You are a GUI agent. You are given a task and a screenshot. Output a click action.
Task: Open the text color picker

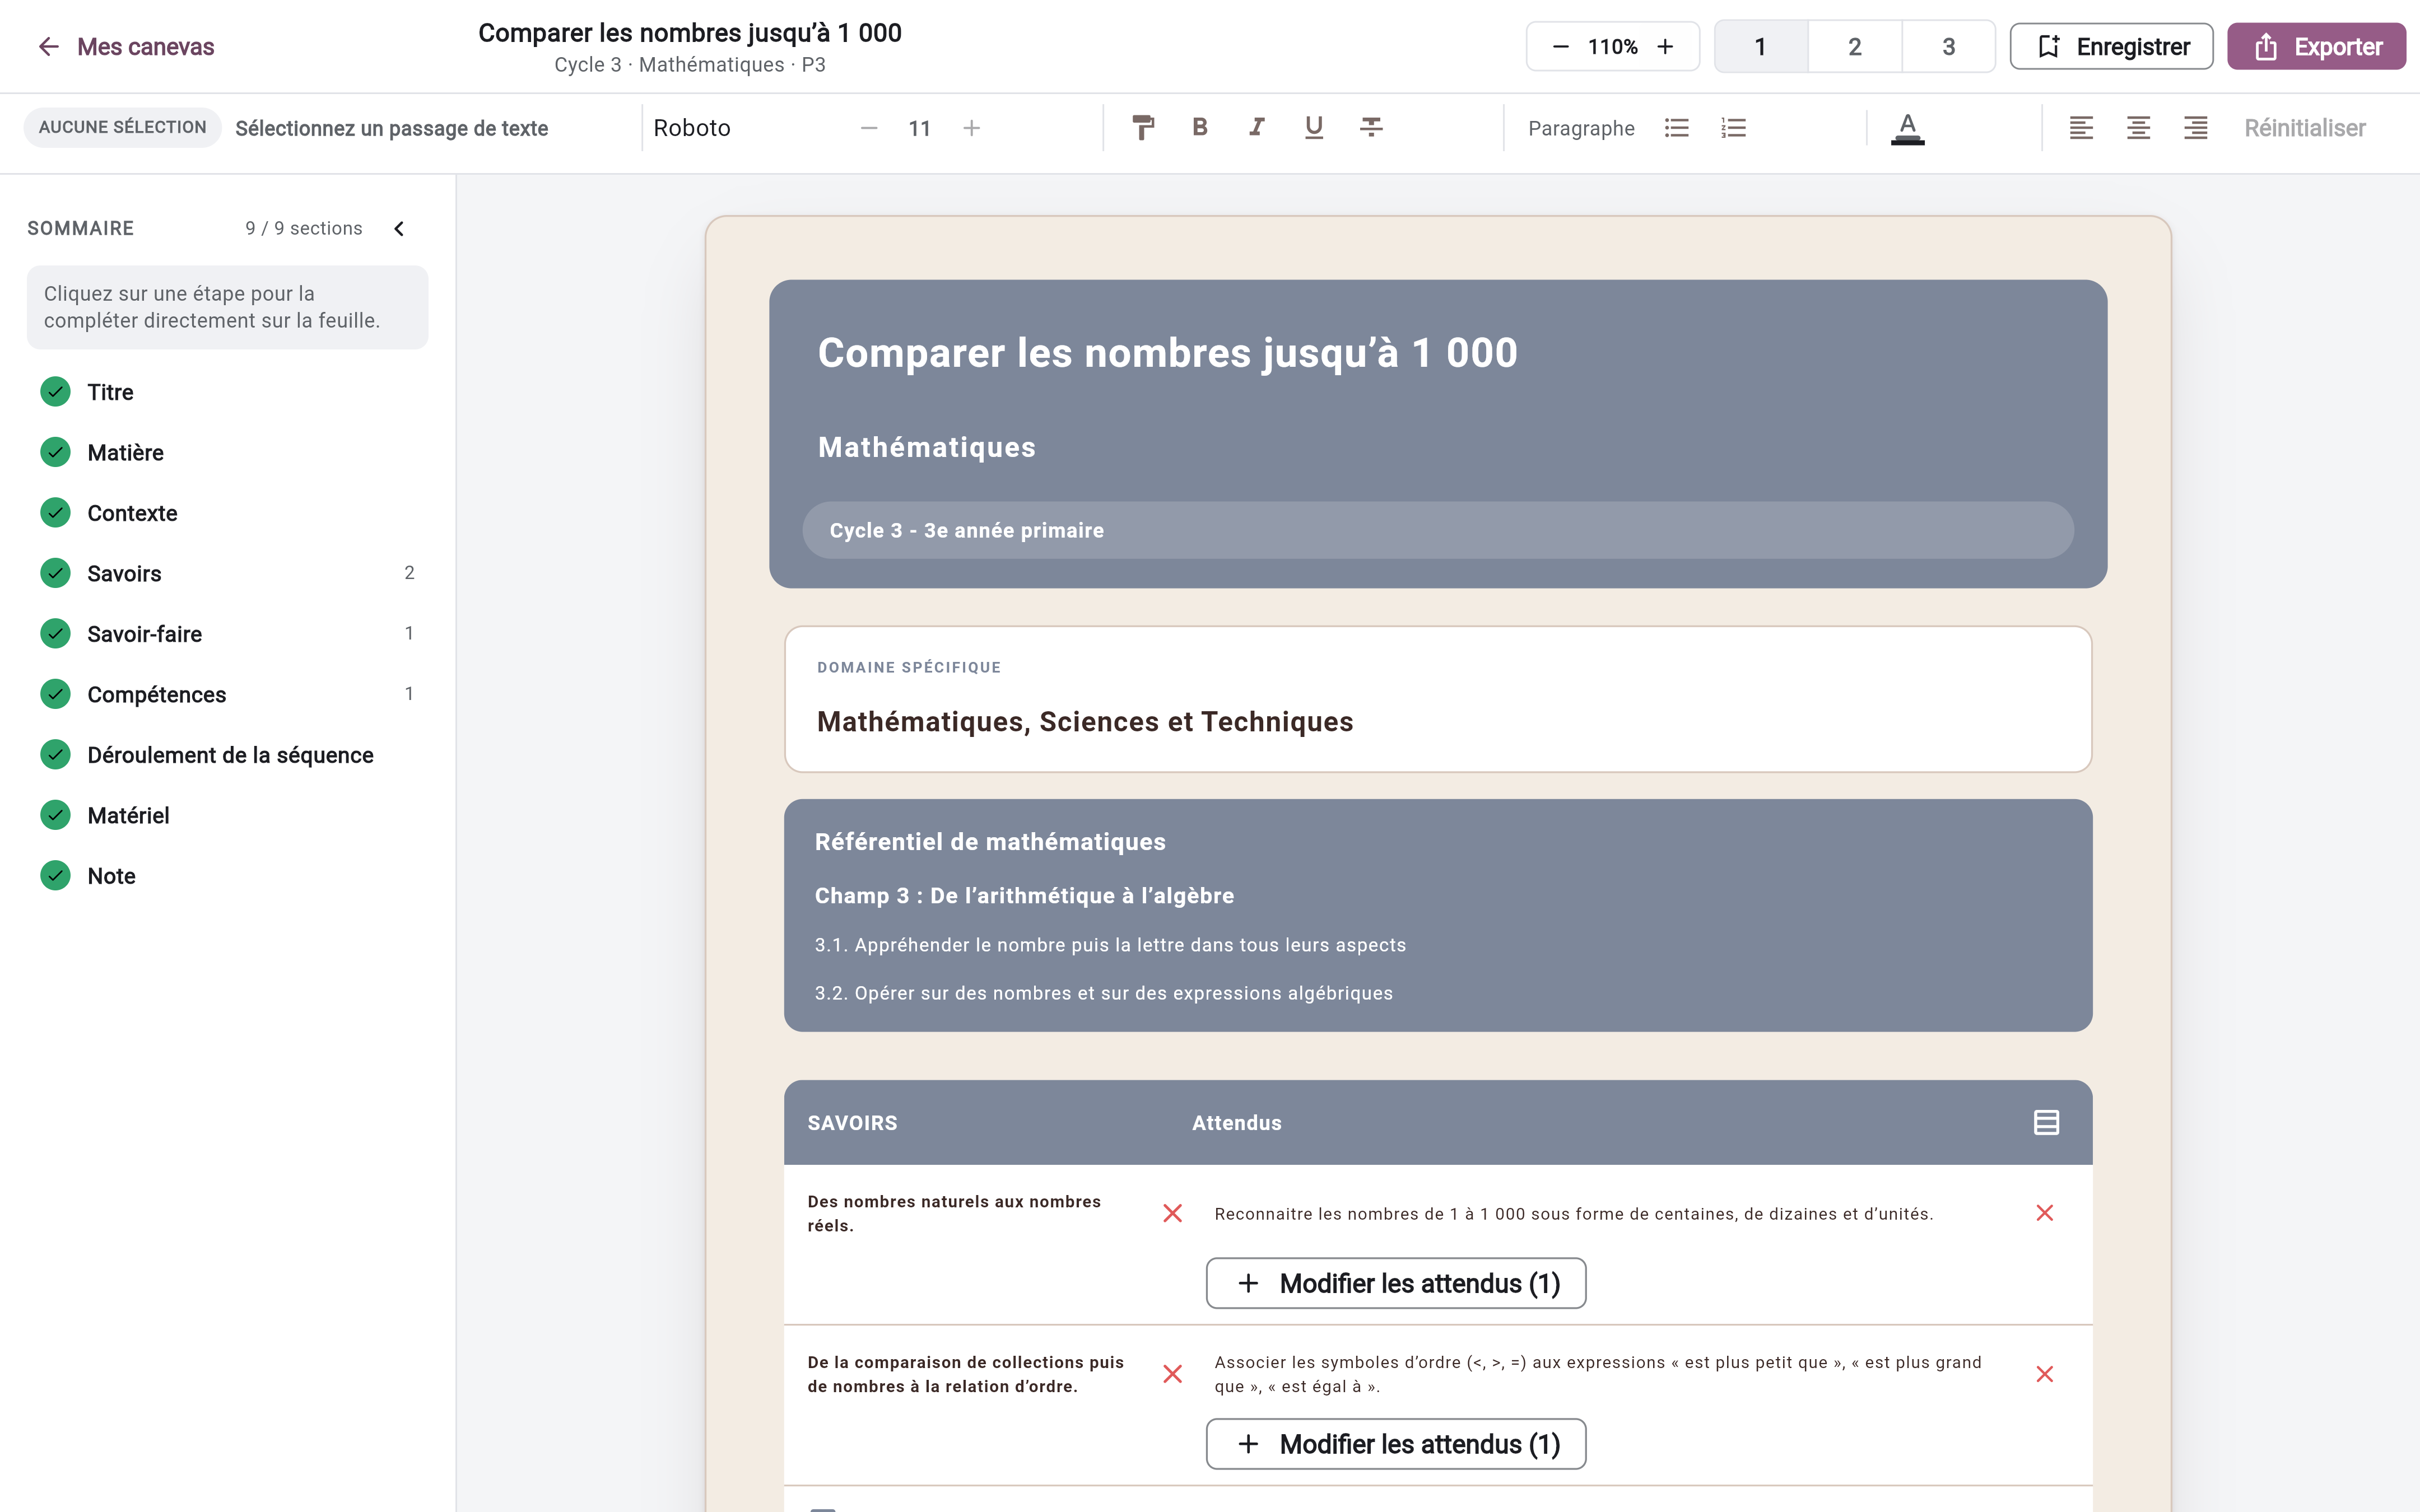[1908, 128]
